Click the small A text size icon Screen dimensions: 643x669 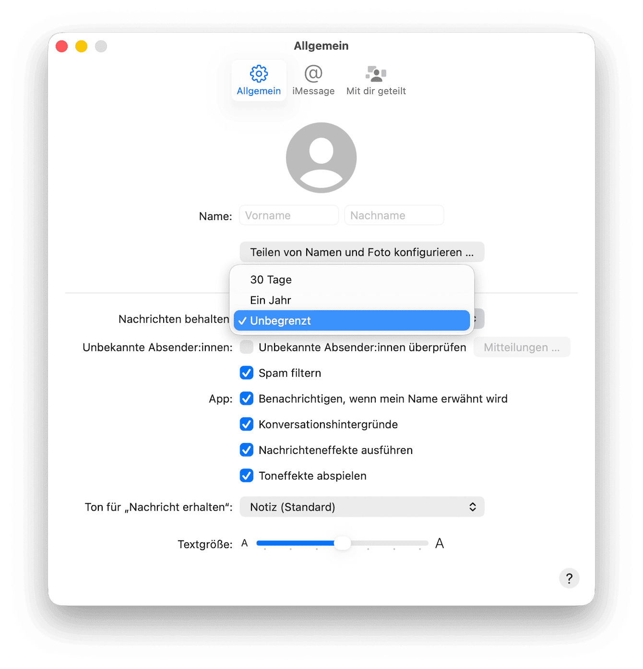(x=245, y=543)
